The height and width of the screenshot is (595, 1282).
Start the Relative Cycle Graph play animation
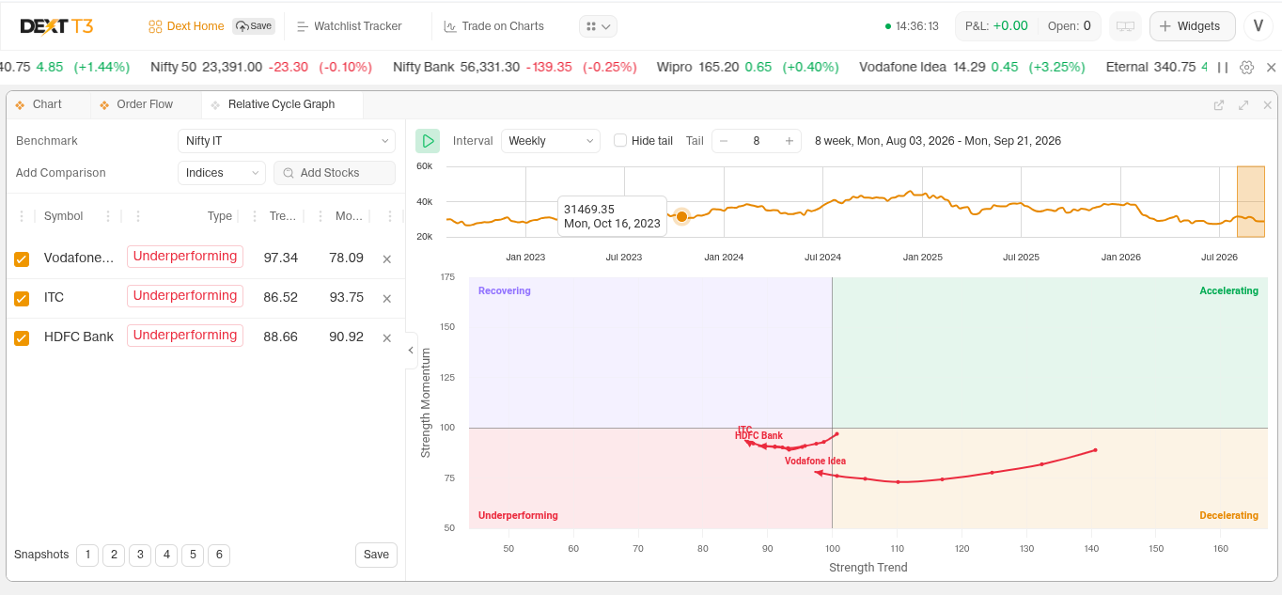point(428,141)
